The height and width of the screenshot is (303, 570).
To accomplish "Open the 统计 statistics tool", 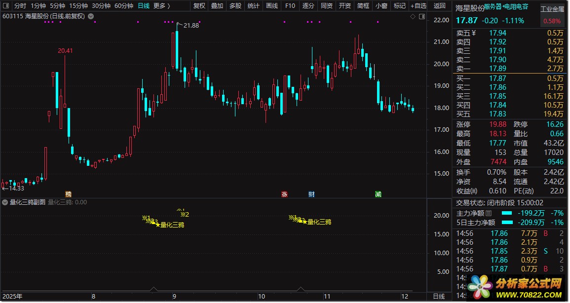I will tap(253, 6).
